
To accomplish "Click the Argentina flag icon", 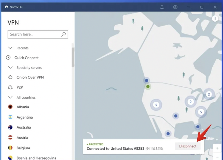I will click(x=10, y=117).
